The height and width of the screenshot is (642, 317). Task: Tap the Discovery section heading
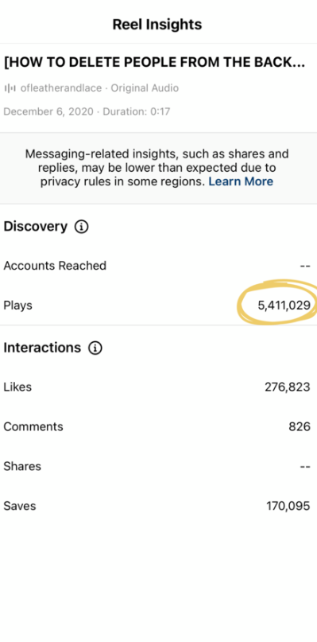35,227
